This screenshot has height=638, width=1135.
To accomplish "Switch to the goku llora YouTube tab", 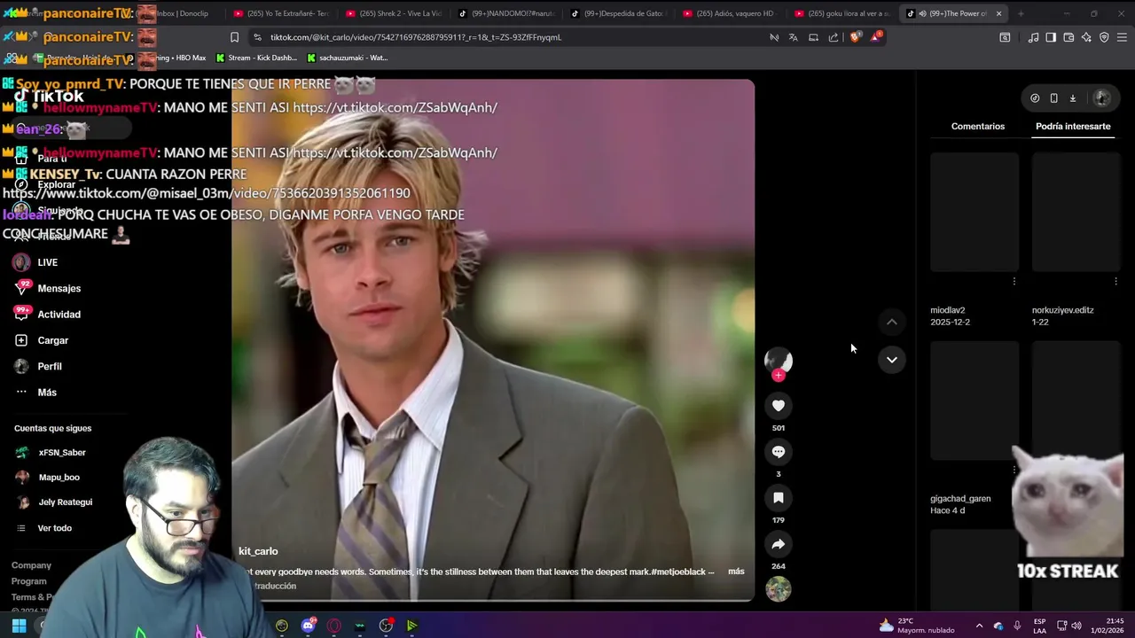I will pos(841,13).
